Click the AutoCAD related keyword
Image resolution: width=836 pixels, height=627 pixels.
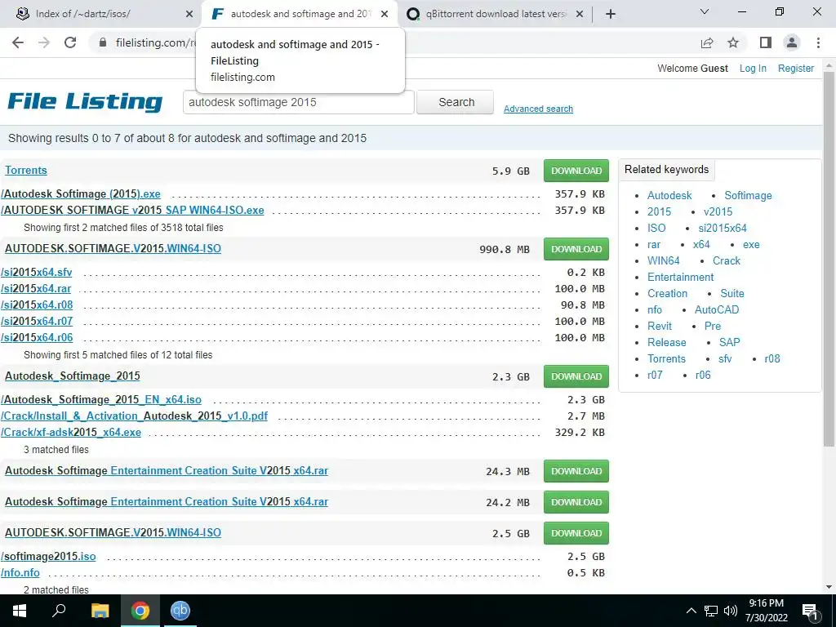pyautogui.click(x=717, y=309)
